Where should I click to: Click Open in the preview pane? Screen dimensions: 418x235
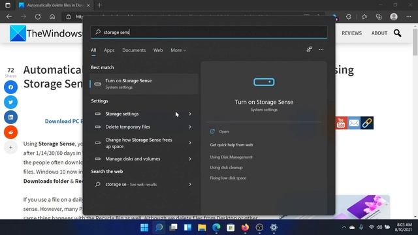click(223, 132)
